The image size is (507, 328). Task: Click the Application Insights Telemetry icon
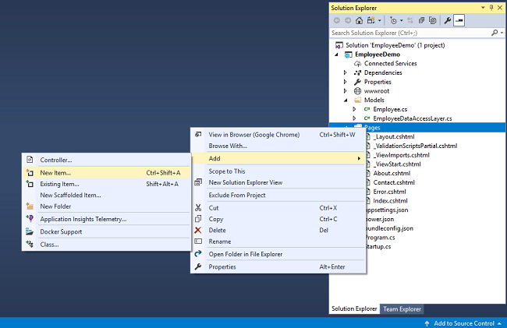coord(30,219)
